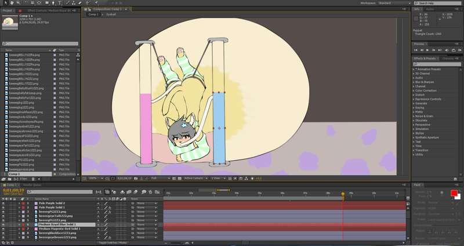Select the Zoom magnifier tool
The height and width of the screenshot is (246, 464).
(19, 3)
